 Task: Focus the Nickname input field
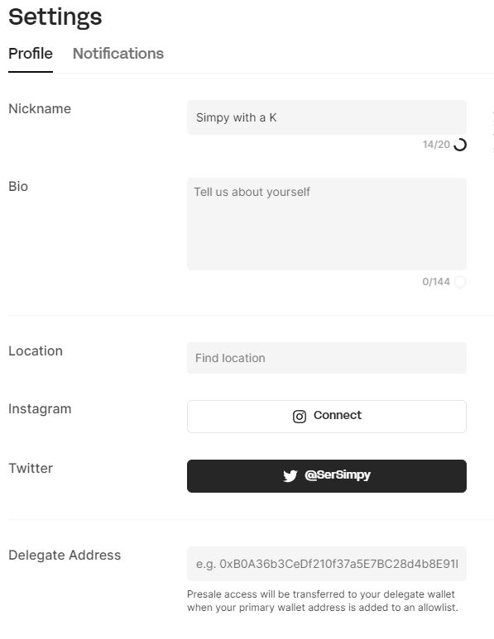326,117
